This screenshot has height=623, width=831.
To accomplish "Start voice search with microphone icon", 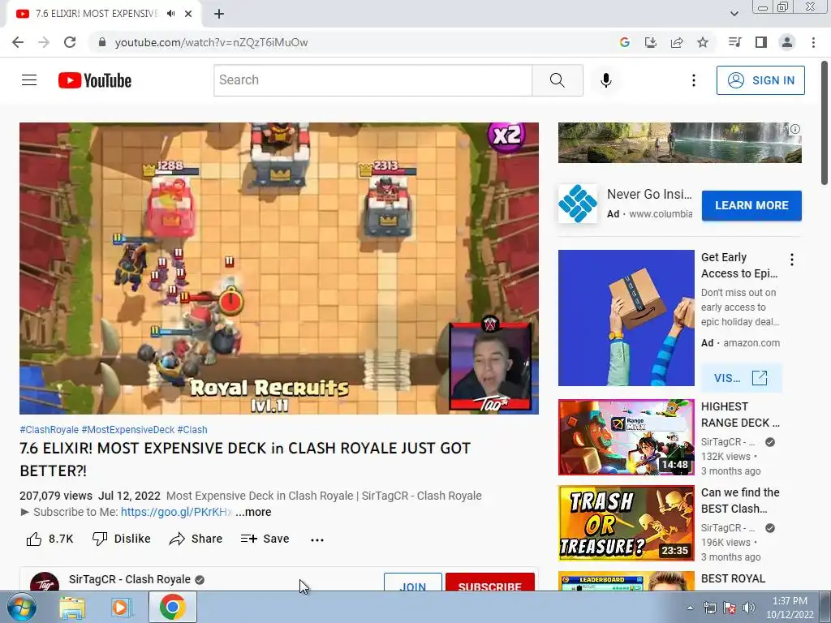I will 605,80.
